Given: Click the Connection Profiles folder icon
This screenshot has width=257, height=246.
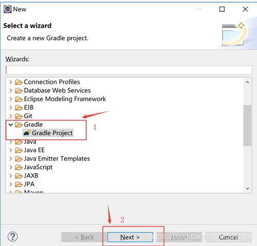Looking at the screenshot, I should tap(19, 82).
